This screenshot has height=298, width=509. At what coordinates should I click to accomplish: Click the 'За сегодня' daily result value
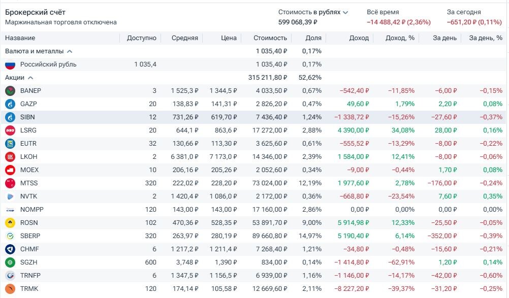pos(474,22)
